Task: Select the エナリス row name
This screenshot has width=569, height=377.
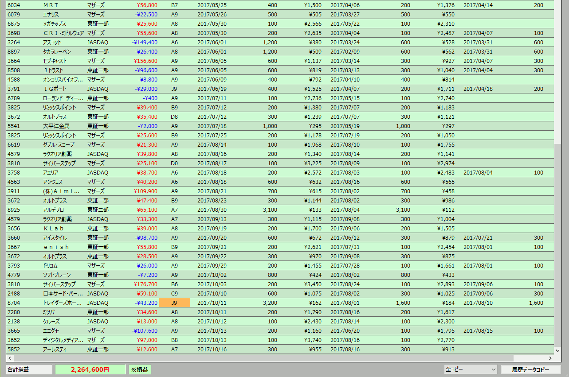Action: point(51,14)
